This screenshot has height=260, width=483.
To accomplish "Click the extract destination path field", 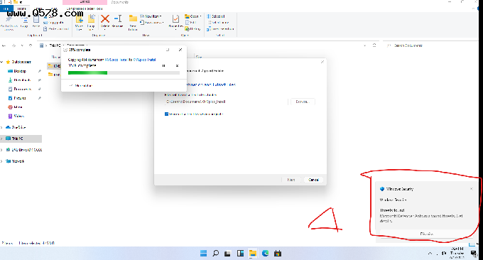I will pyautogui.click(x=226, y=102).
